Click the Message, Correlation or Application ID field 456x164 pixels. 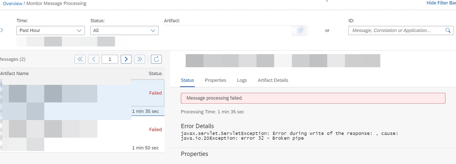coord(396,30)
